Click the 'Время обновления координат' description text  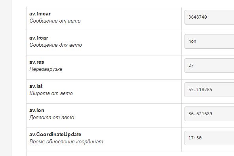pyautogui.click(x=66, y=141)
